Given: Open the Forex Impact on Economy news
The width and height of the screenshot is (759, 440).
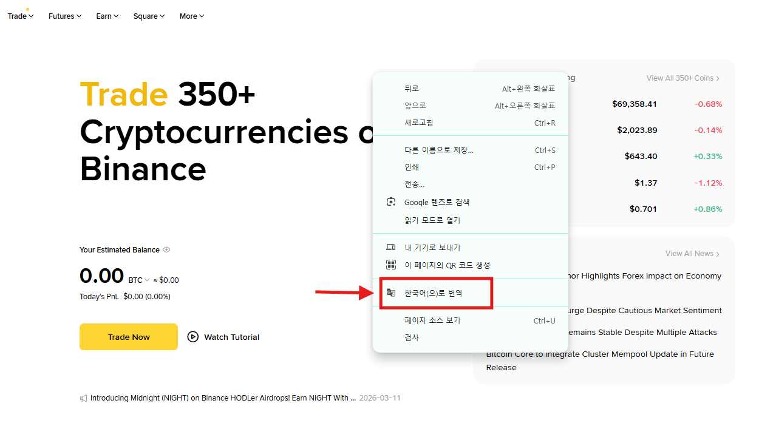Looking at the screenshot, I should coord(645,276).
